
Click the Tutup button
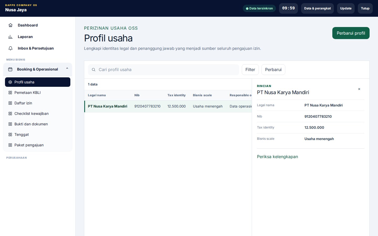tap(365, 8)
